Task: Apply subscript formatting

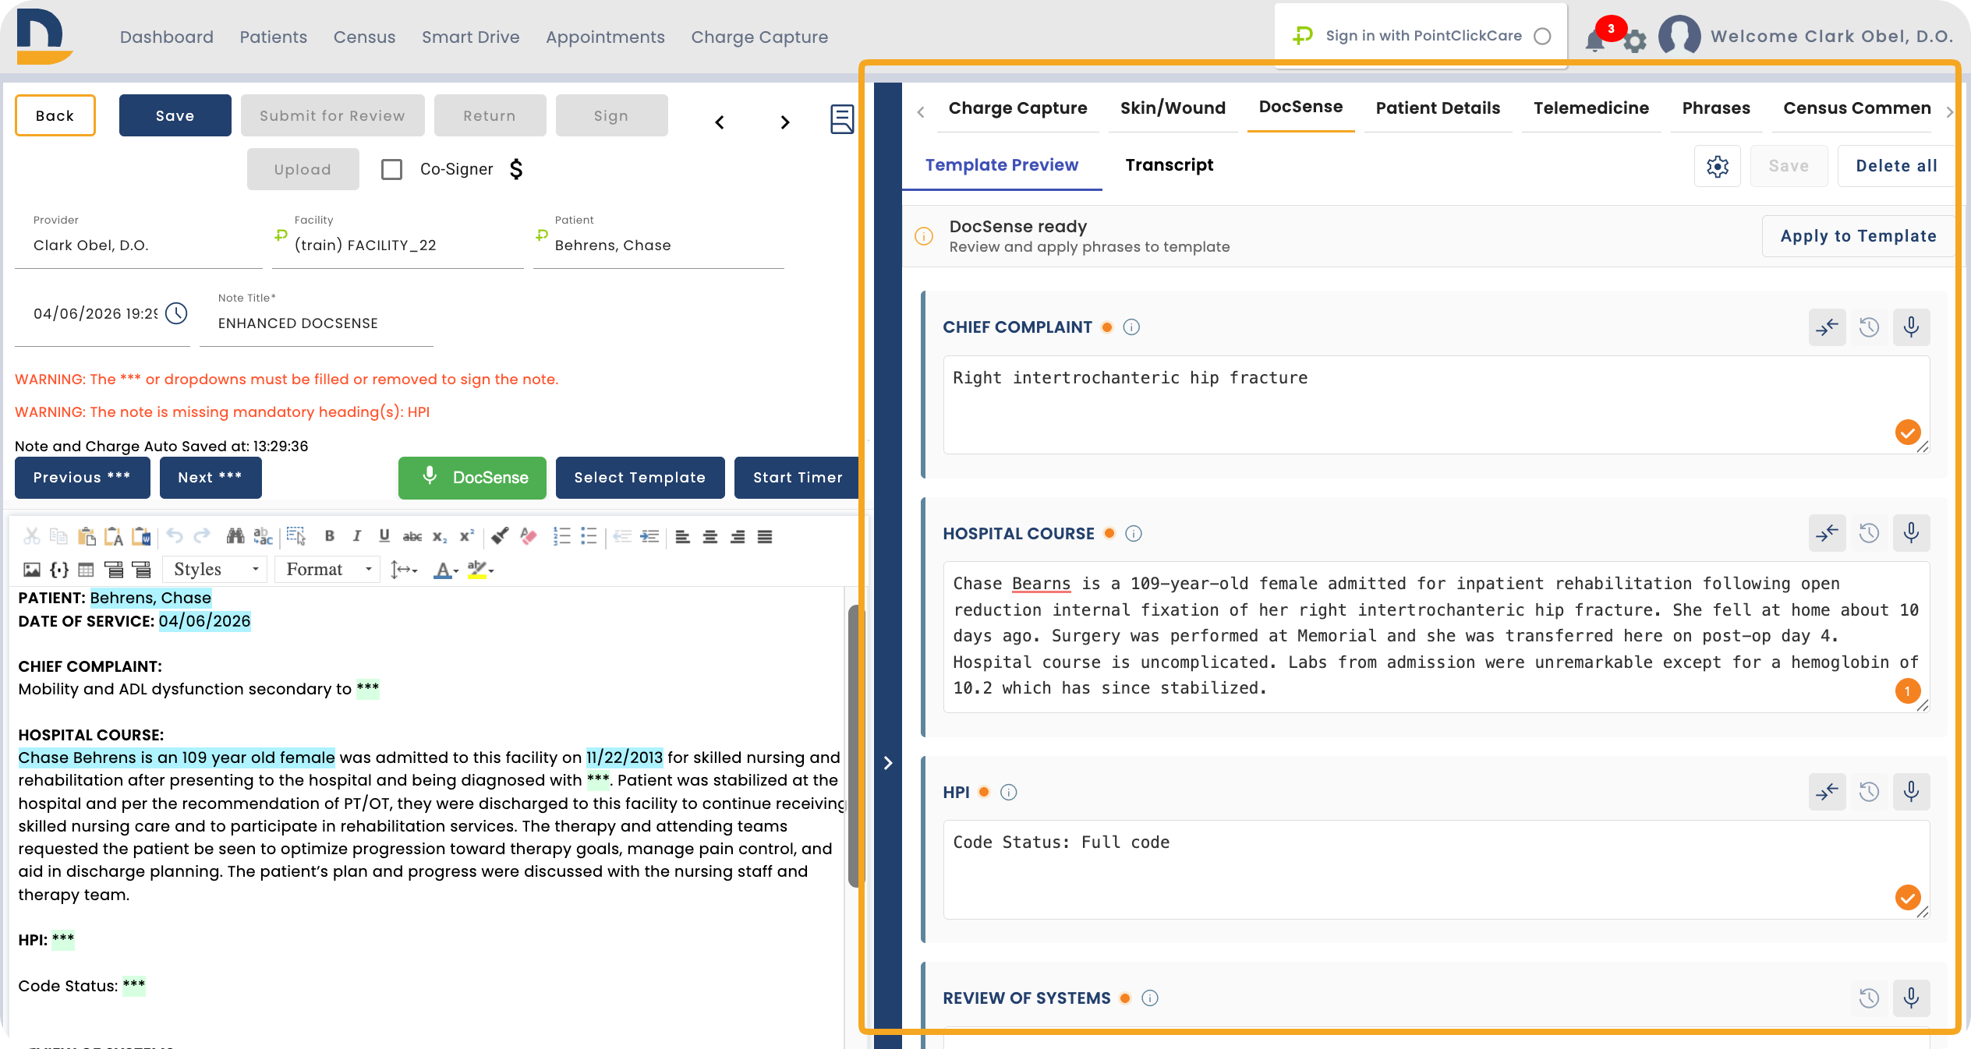Action: coord(440,536)
